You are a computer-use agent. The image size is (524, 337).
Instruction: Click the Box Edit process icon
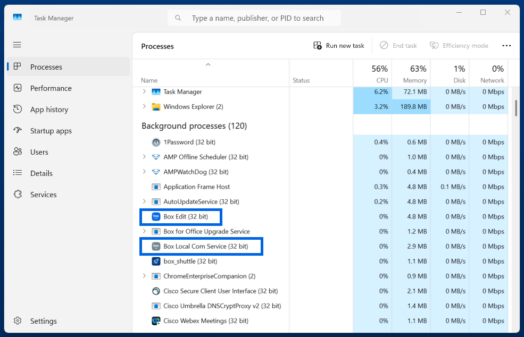point(156,217)
